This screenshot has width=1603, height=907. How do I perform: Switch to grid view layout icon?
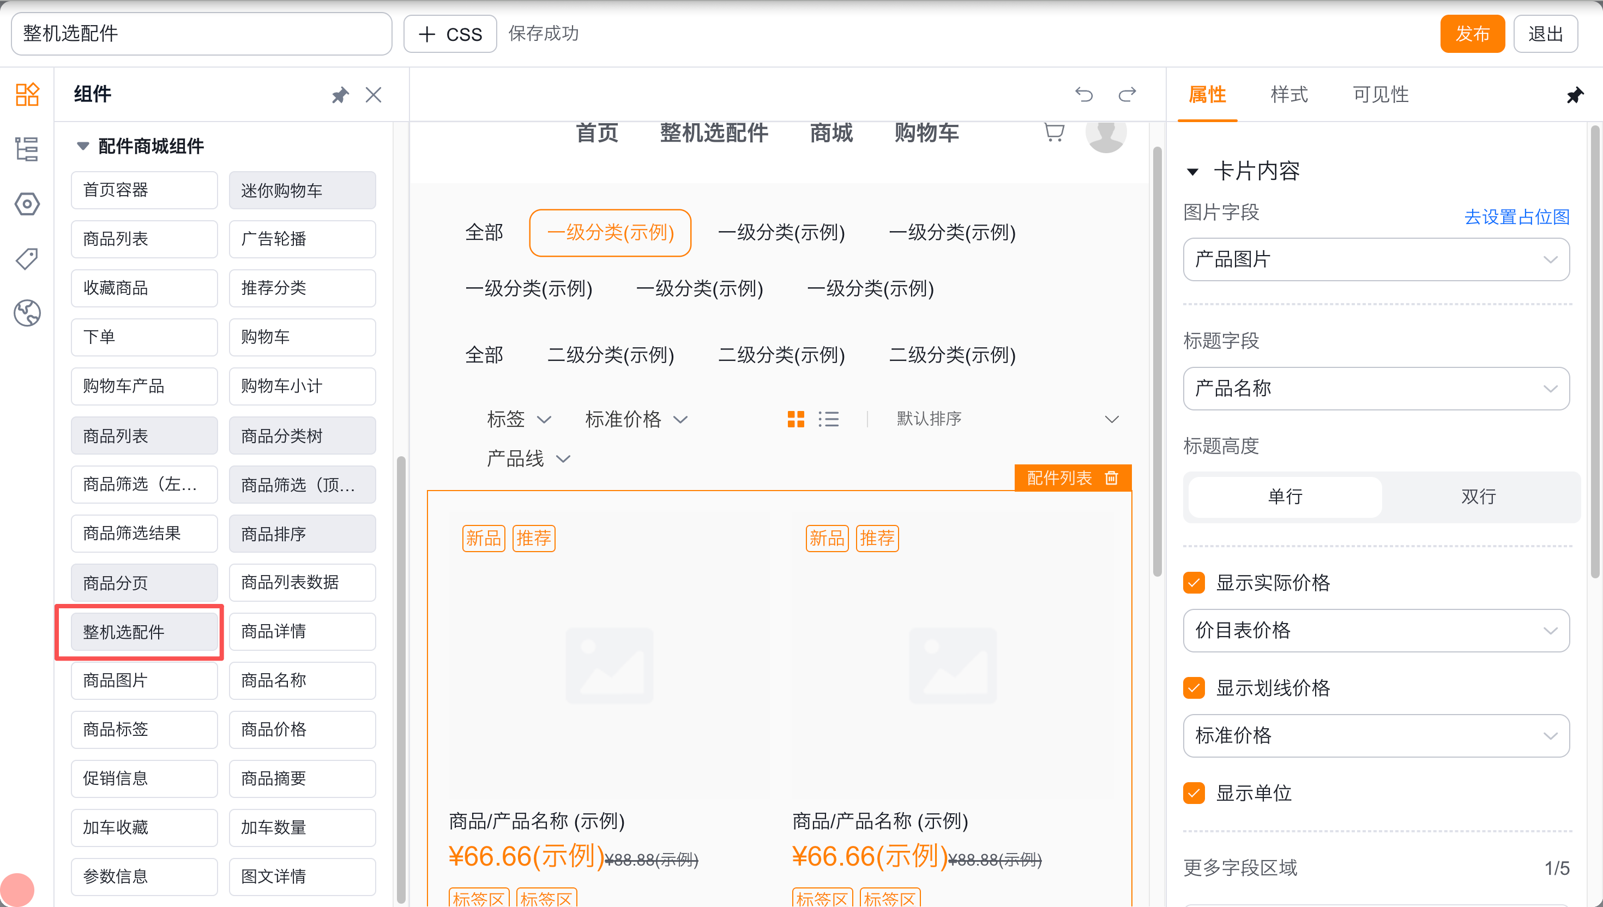coord(796,419)
